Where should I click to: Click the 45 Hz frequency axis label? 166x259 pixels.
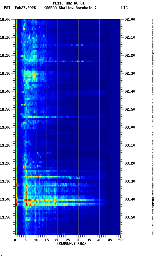point(110,240)
